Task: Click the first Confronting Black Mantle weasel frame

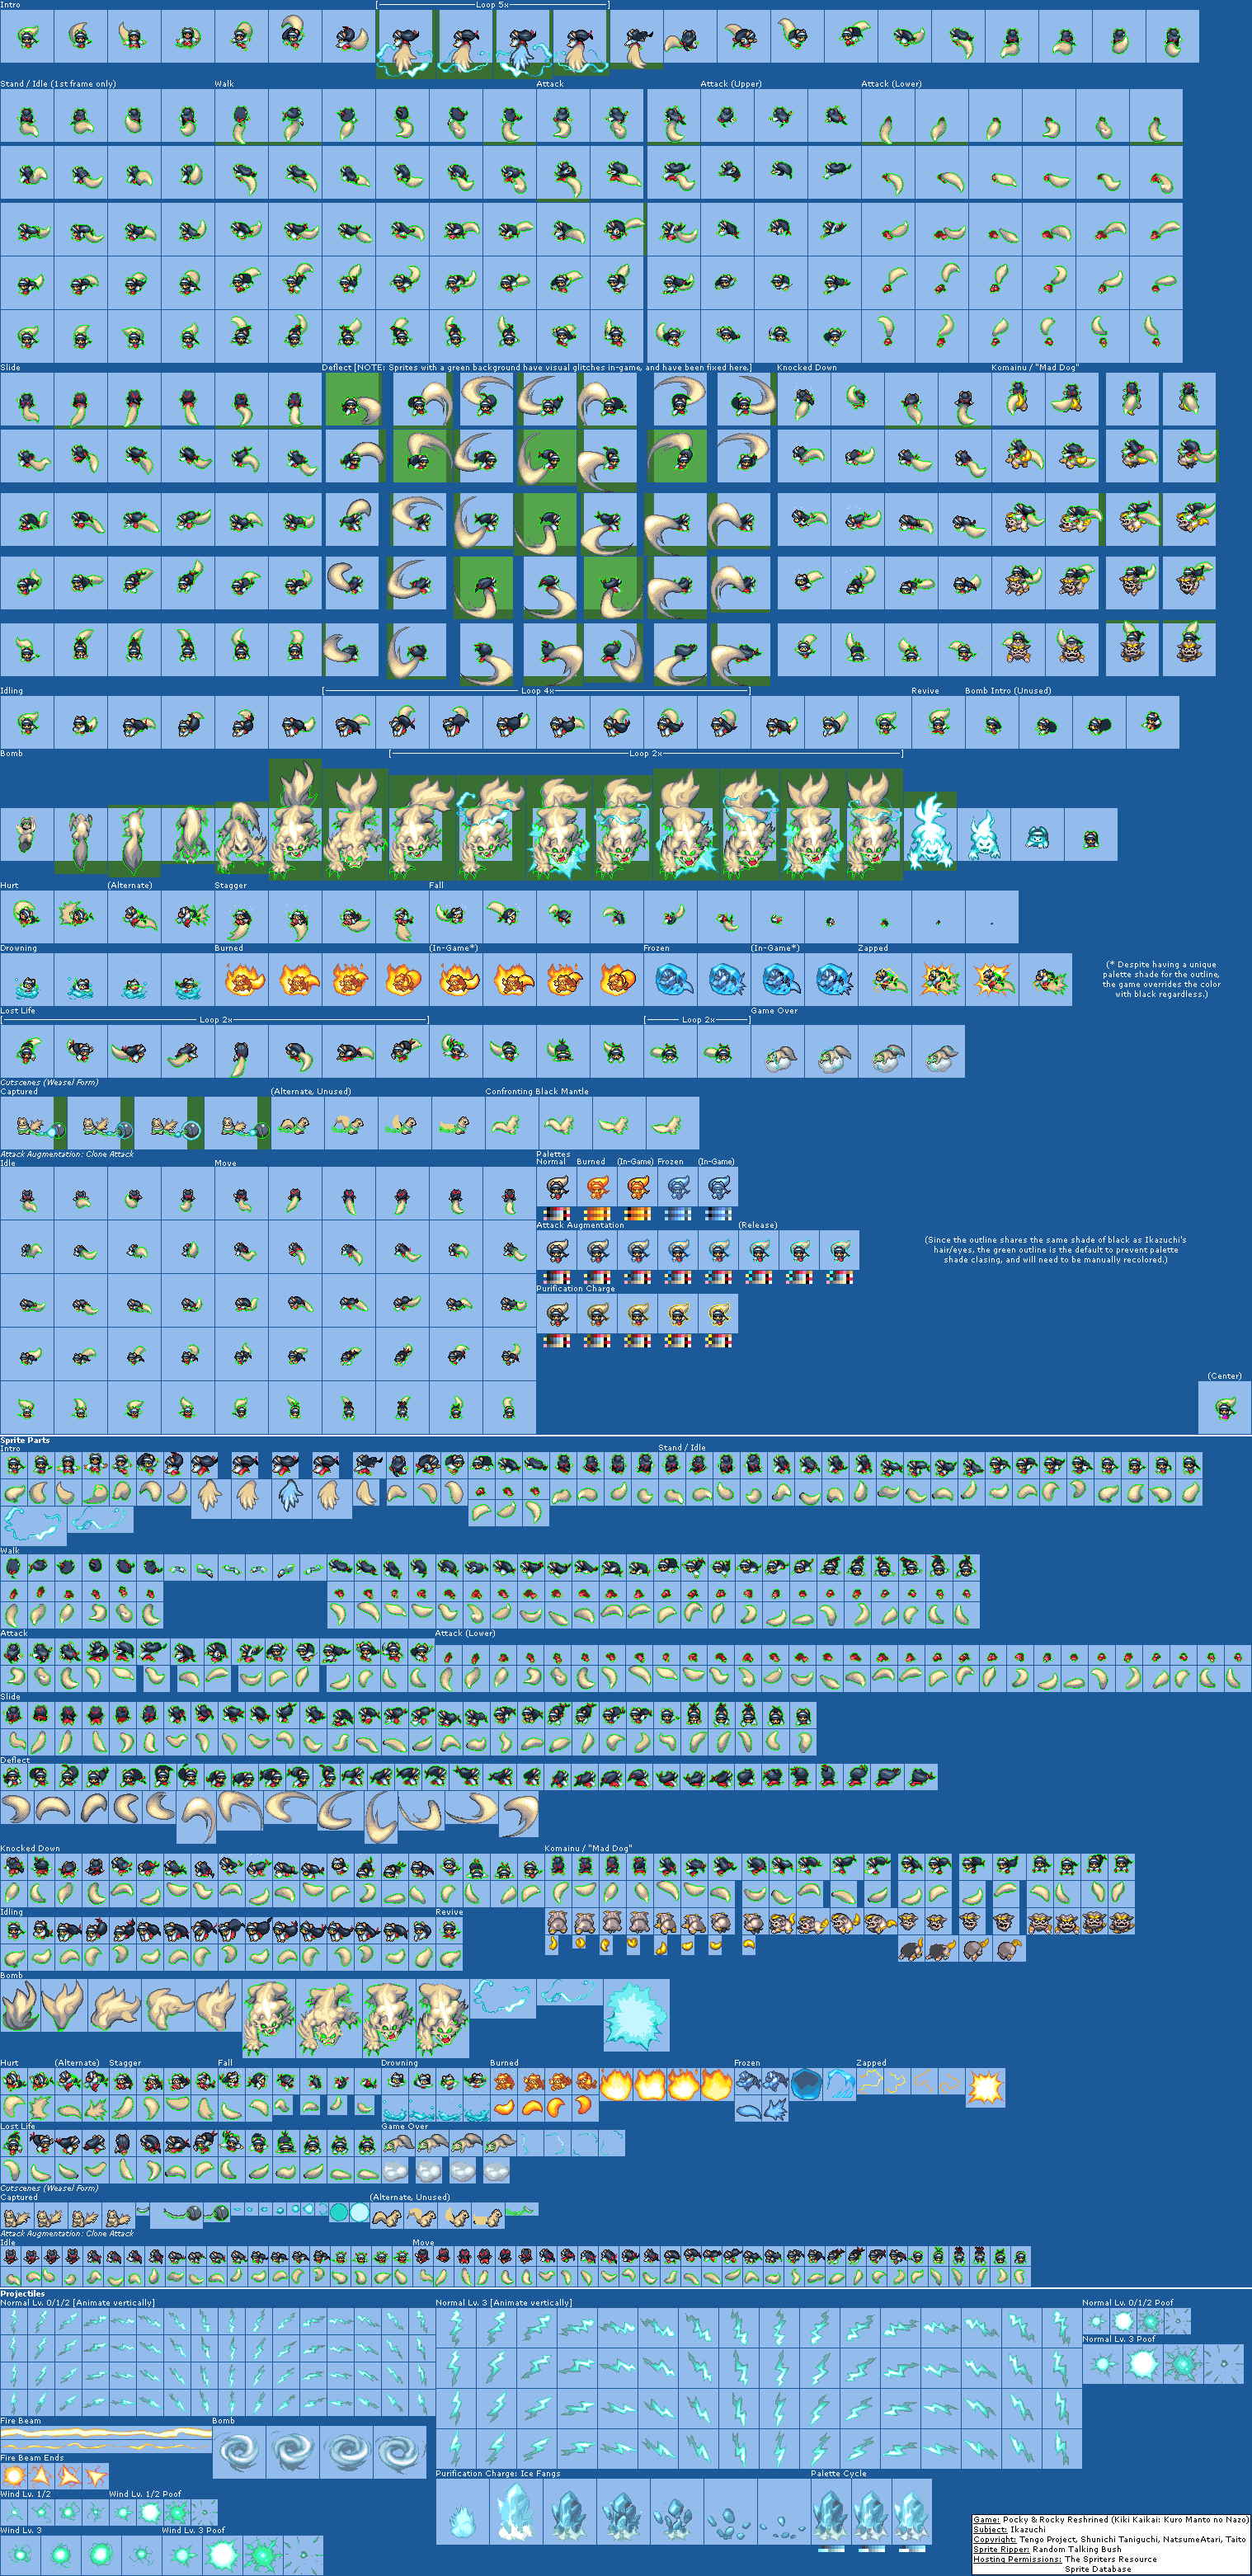Action: point(511,1123)
